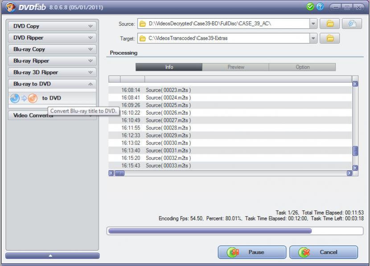Select log row Source( 00028.m2ts )
Viewport: 370px width, 266px height.
pos(230,128)
